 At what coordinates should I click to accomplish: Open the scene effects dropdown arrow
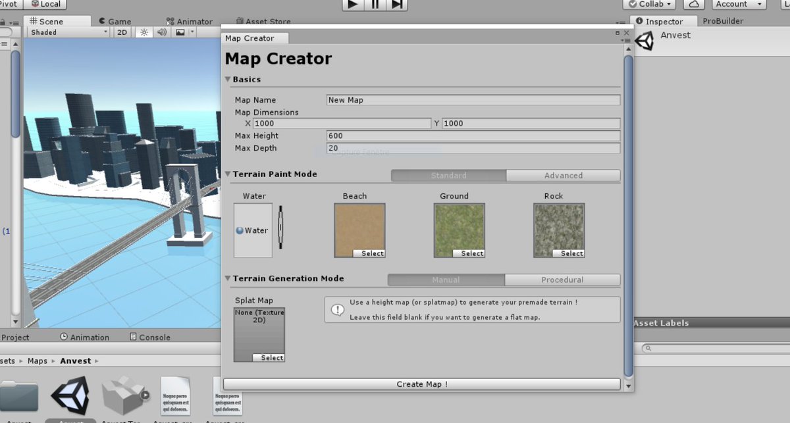click(x=192, y=32)
